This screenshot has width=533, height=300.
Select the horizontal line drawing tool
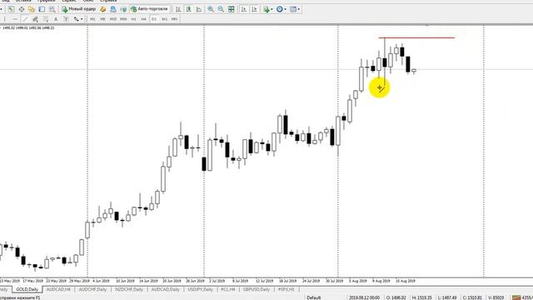tap(15, 19)
